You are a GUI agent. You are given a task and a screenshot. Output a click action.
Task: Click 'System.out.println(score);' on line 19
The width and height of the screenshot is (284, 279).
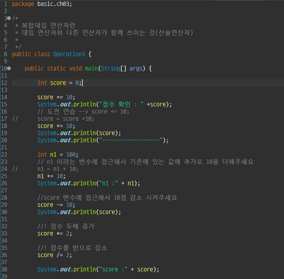click(79, 133)
